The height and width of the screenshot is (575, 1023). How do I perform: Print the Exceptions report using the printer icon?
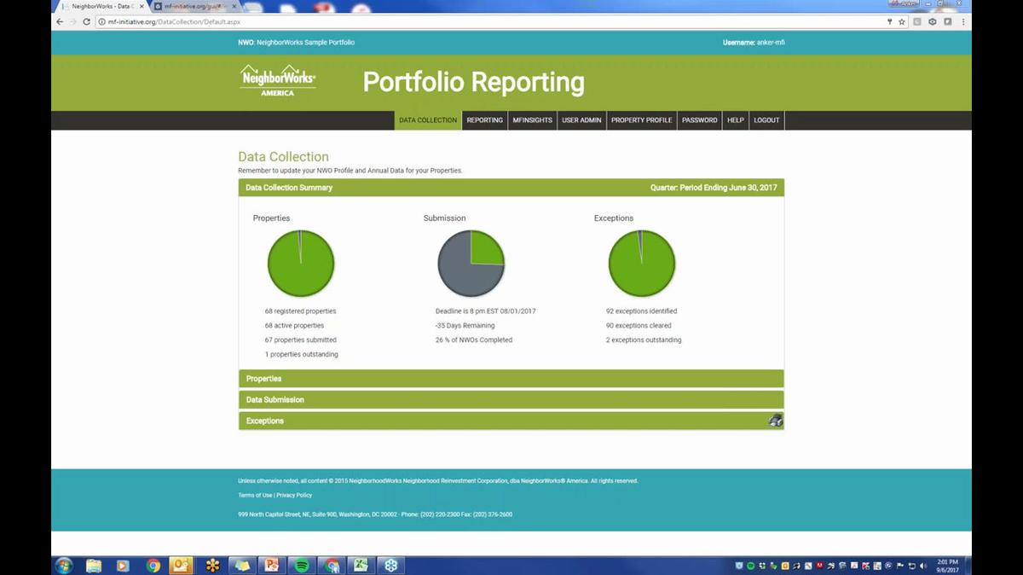(774, 420)
